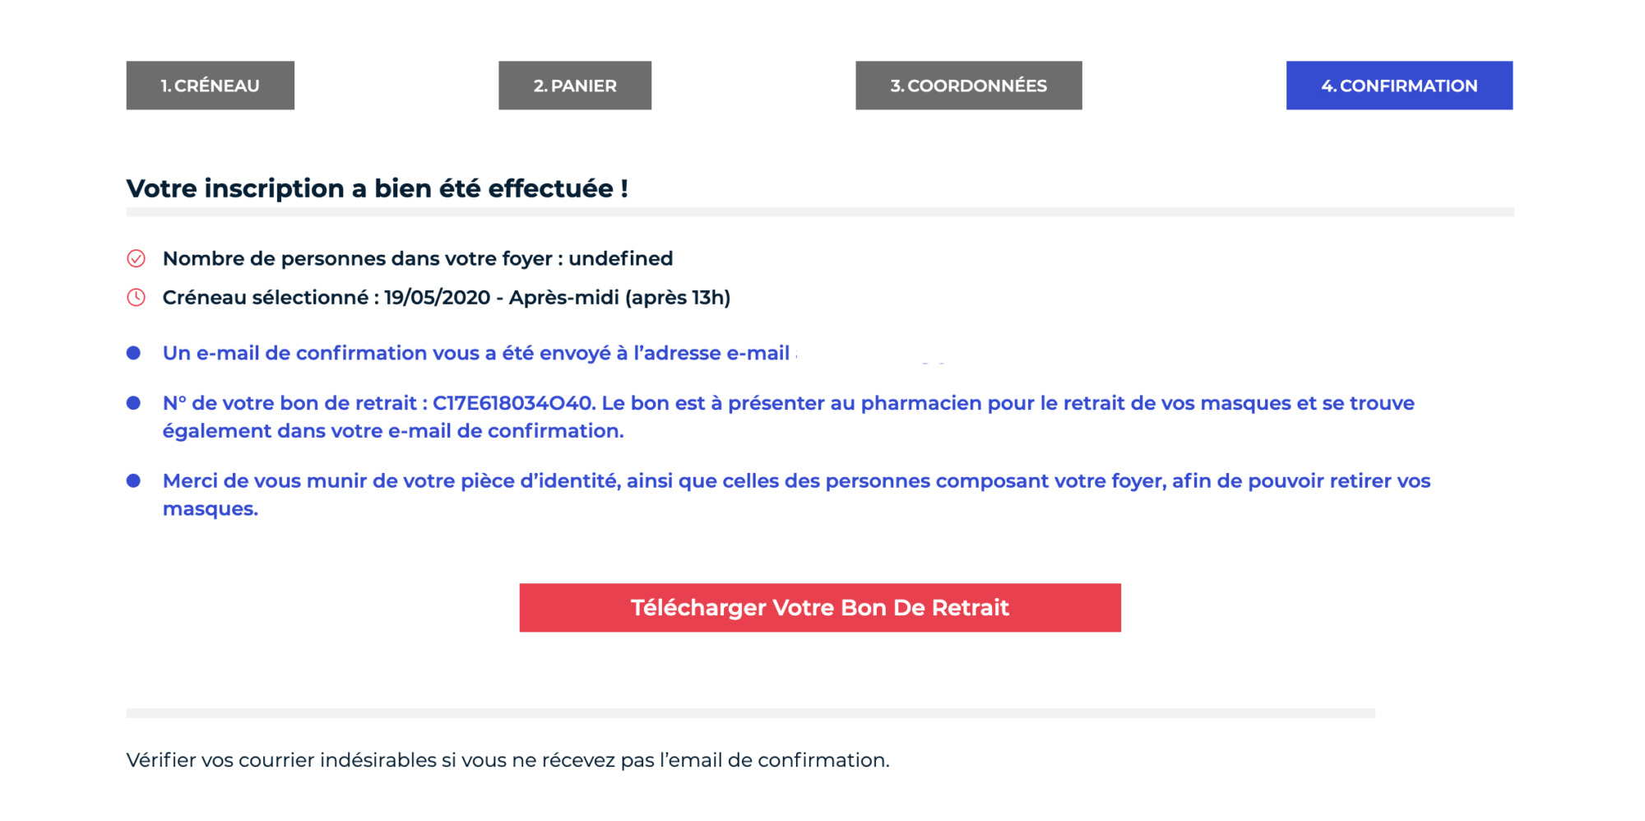This screenshot has width=1645, height=821.
Task: Click the e-mail de confirmation message text
Action: coord(476,354)
